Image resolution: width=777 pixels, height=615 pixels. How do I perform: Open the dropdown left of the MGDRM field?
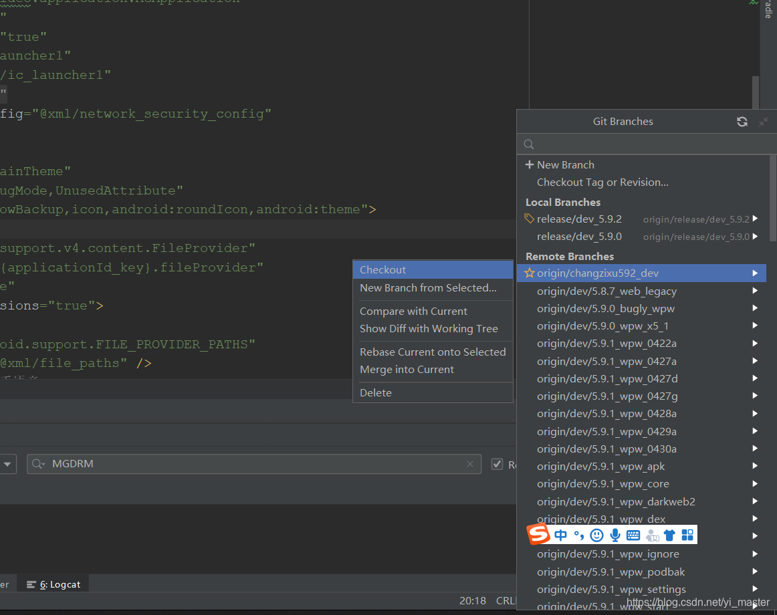tap(7, 465)
